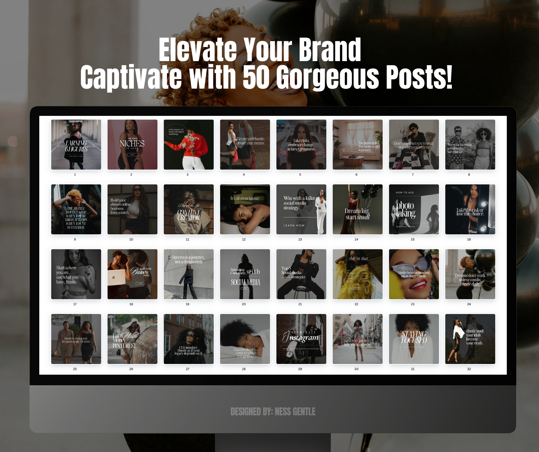Open 'Earn Money With Pinterest' thumbnail
The image size is (539, 452).
tap(132, 339)
